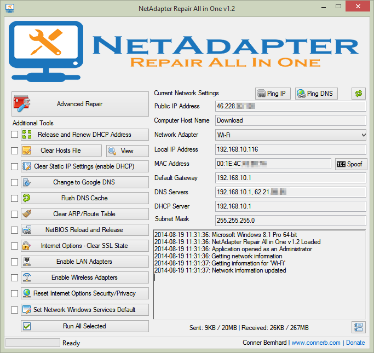Click the Release and Renew DHCP icon
Viewport: 374px width, 353px height.
click(x=27, y=135)
